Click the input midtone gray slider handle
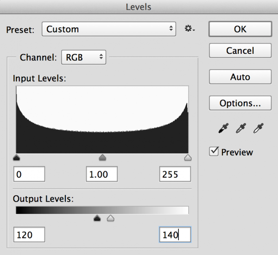This screenshot has height=255, width=278. pos(102,158)
